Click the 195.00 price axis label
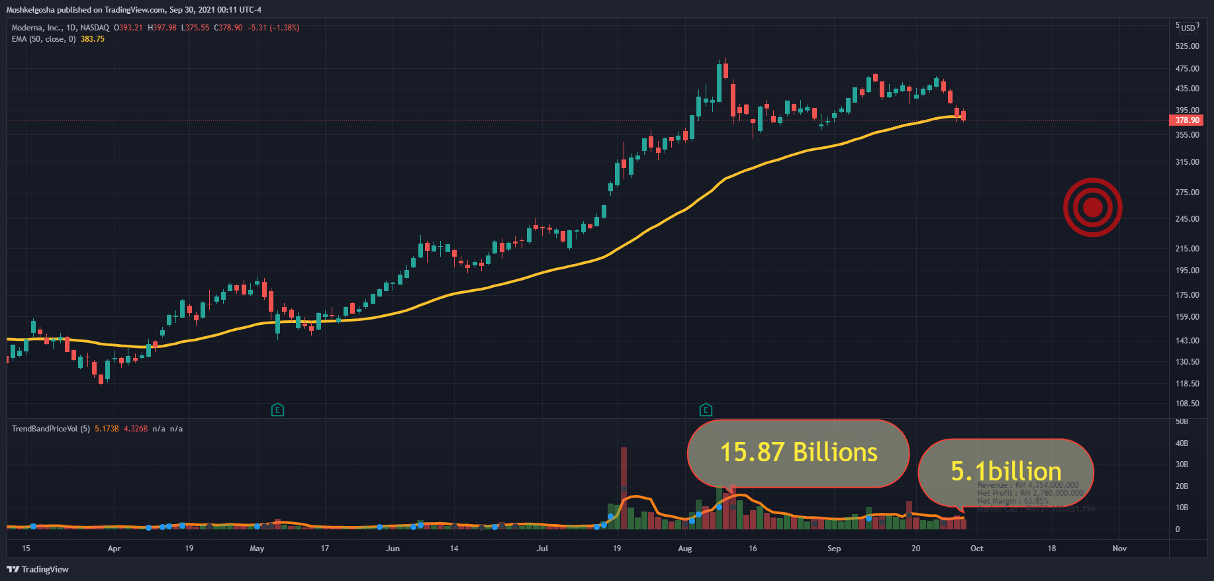 point(1188,271)
